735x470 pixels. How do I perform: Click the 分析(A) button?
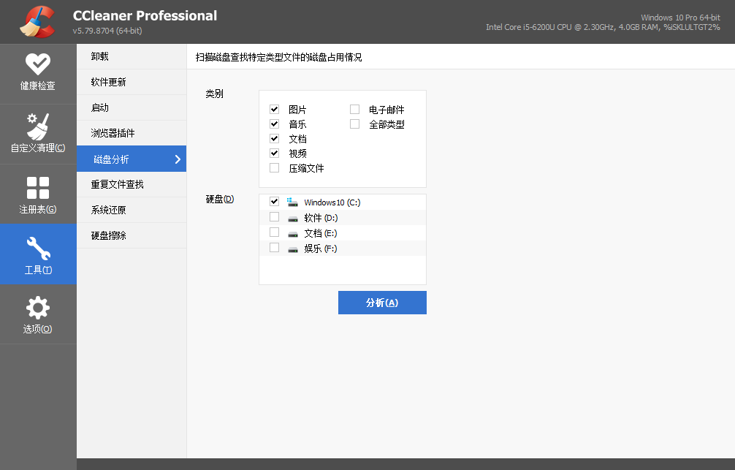[x=383, y=303]
